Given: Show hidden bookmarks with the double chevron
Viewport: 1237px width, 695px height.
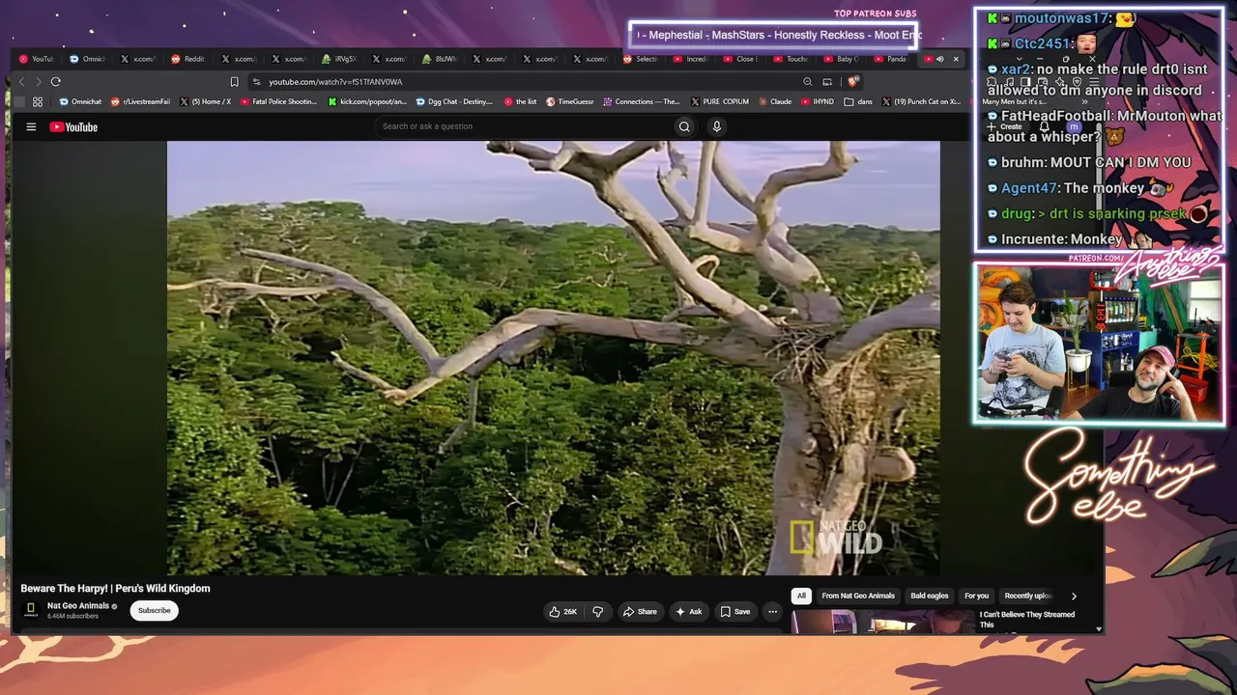Looking at the screenshot, I should click(x=1085, y=101).
